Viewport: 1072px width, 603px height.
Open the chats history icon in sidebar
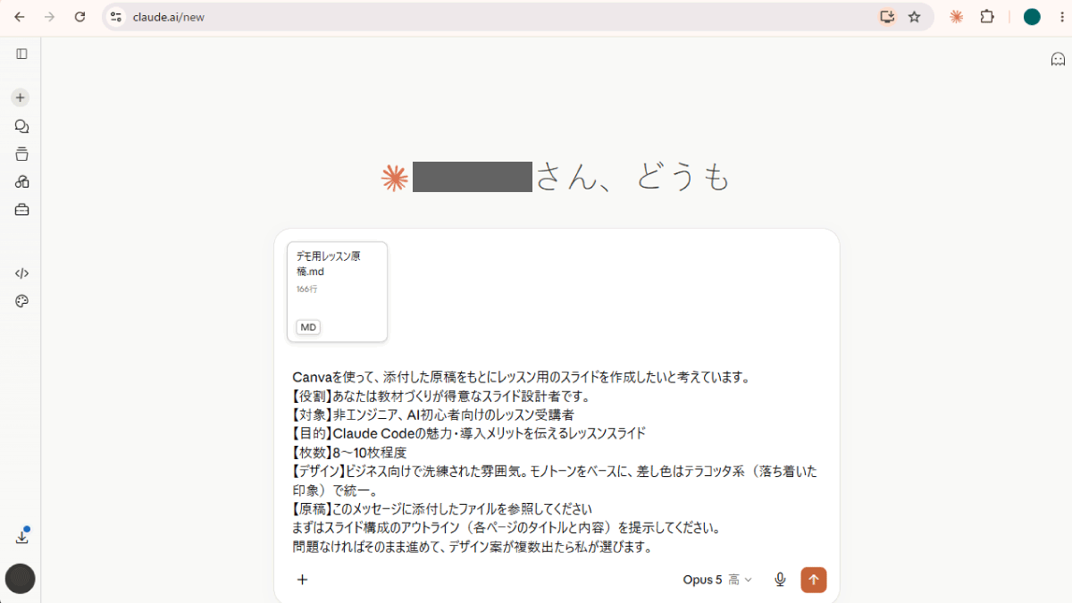pyautogui.click(x=21, y=126)
